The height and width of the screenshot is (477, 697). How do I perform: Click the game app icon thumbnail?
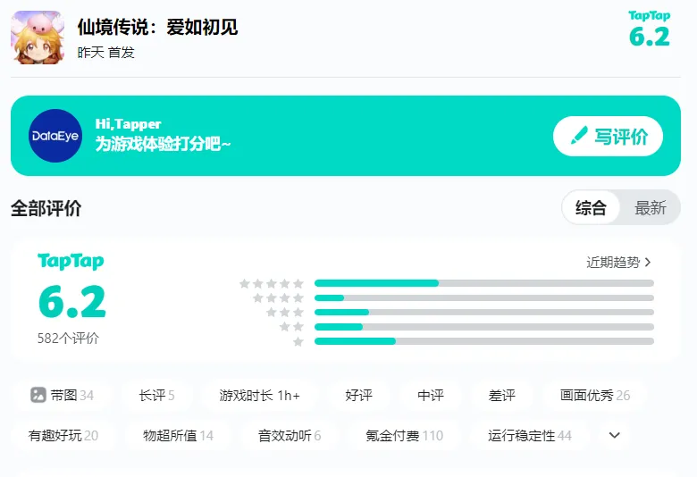tap(37, 38)
